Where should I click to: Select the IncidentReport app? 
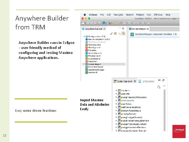(104, 64)
